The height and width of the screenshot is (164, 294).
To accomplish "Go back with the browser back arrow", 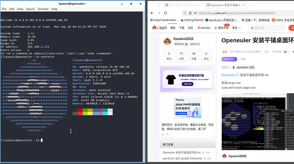I will click(152, 13).
